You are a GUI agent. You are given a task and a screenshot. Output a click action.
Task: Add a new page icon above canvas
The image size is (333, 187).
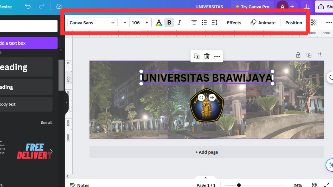tap(320, 55)
